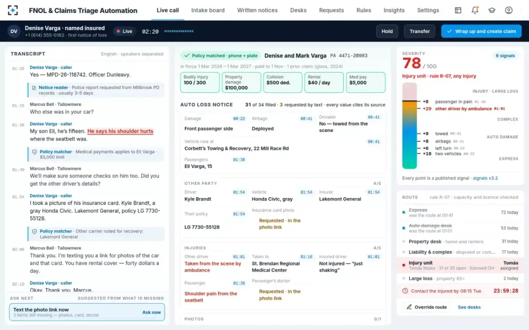
Task: Click the 6 signals badge
Action: (505, 56)
